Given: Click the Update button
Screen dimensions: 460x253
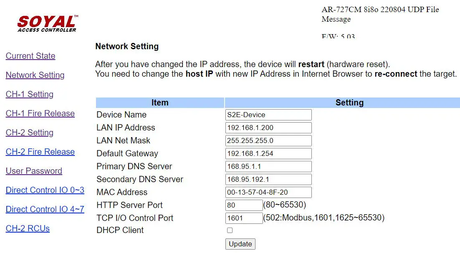Looking at the screenshot, I should (240, 244).
